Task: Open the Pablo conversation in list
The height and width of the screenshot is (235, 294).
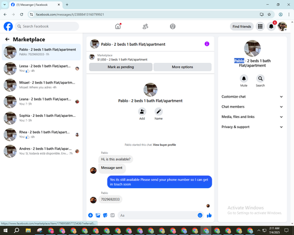Action: click(x=41, y=52)
